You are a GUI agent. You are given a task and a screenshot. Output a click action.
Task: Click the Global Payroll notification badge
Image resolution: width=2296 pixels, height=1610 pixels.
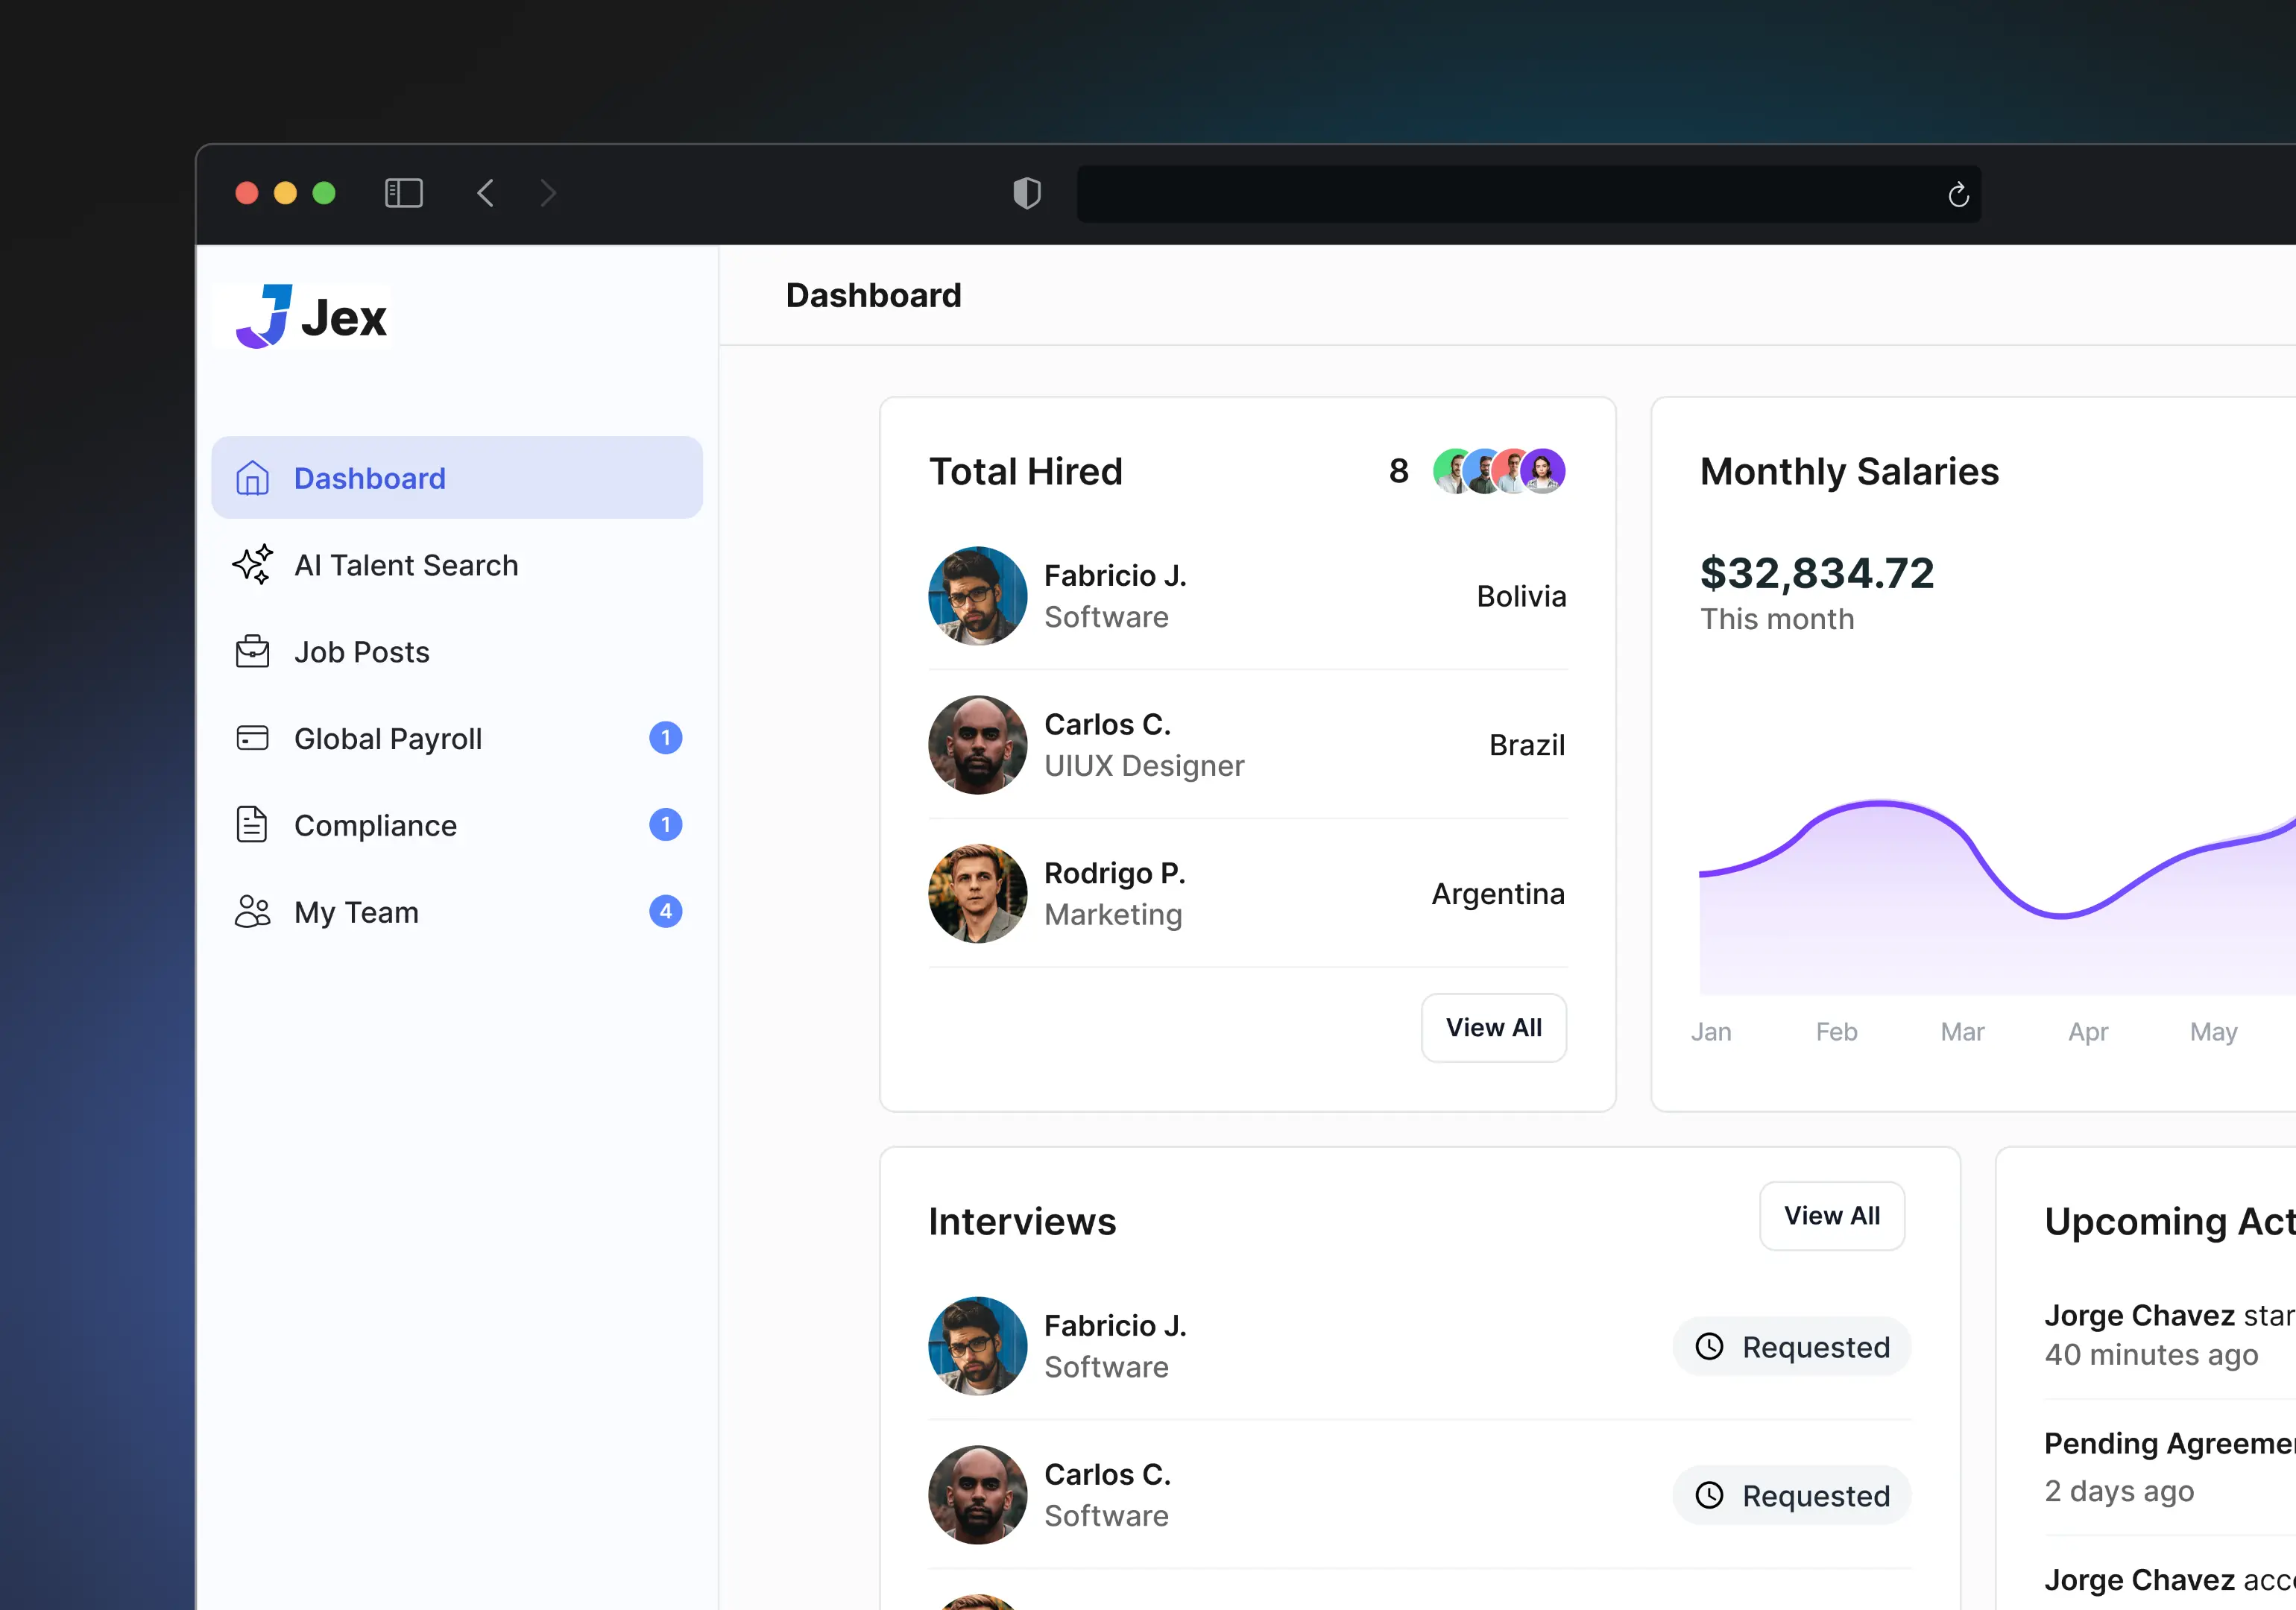666,738
